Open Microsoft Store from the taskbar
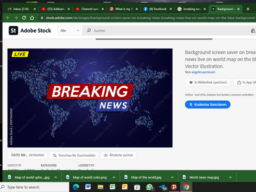 137,187
